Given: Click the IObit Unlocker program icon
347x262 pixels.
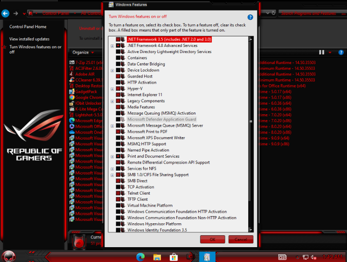Looking at the screenshot, I should tap(72, 103).
